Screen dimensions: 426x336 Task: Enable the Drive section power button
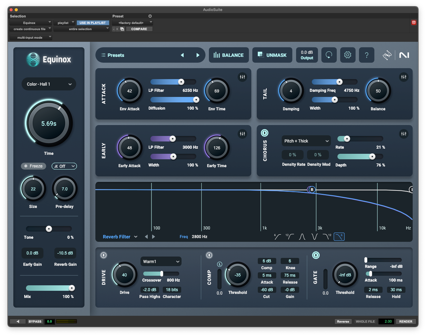104,255
